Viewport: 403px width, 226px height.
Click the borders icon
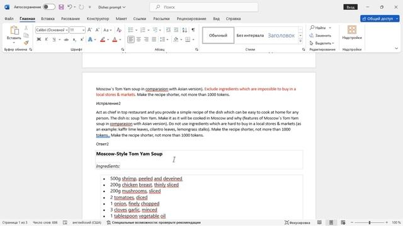(188, 40)
